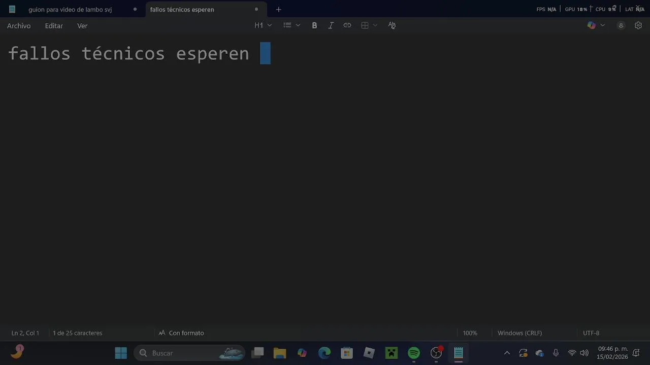
Task: Expand the Copilot dropdown chevron
Action: [x=603, y=25]
